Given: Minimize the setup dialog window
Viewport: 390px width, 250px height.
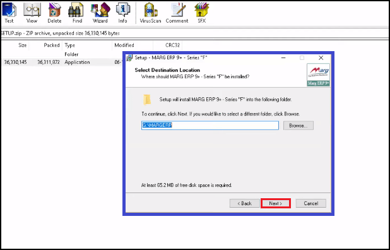Looking at the screenshot, I should click(x=283, y=58).
